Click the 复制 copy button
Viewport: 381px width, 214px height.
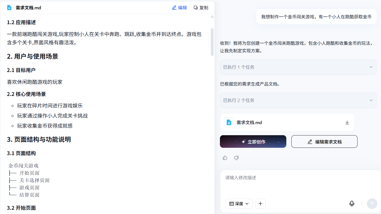(201, 8)
